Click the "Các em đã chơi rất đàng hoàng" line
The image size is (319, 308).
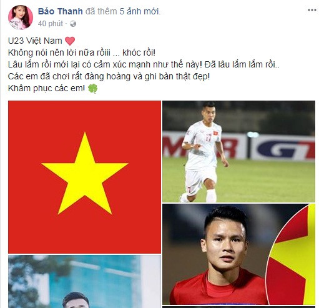(x=109, y=77)
